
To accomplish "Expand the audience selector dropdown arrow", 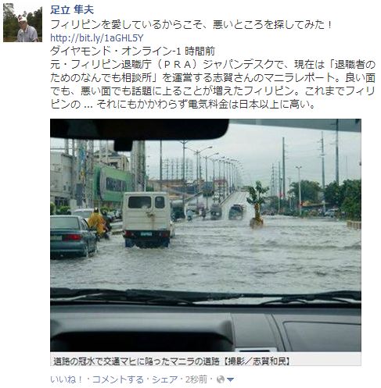I will [x=230, y=380].
